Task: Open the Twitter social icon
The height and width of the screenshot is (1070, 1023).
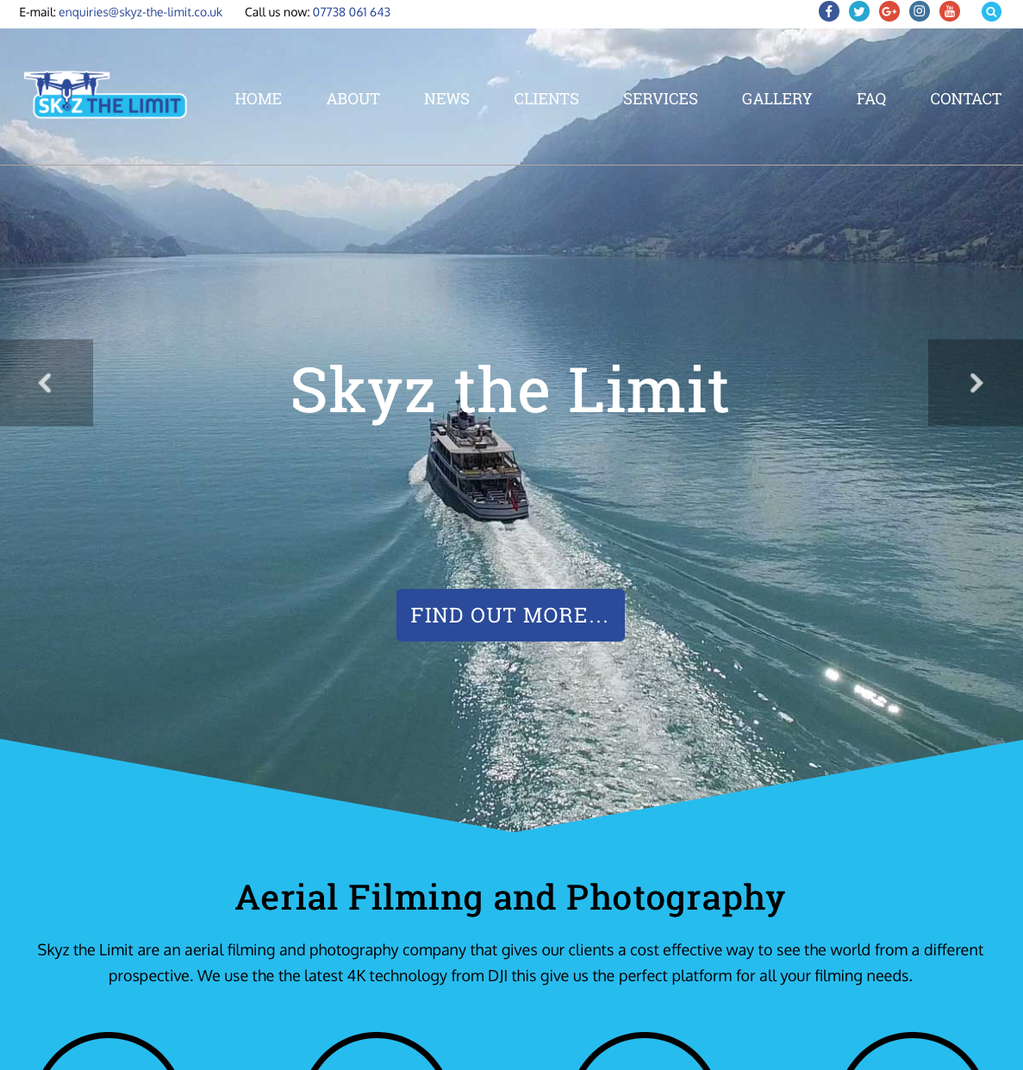Action: tap(859, 11)
